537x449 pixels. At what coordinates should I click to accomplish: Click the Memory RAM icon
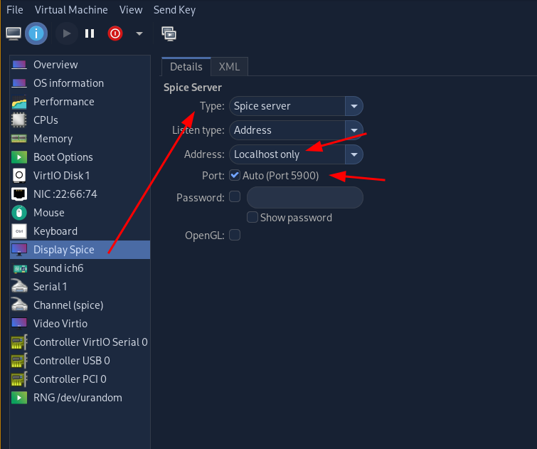click(x=19, y=139)
